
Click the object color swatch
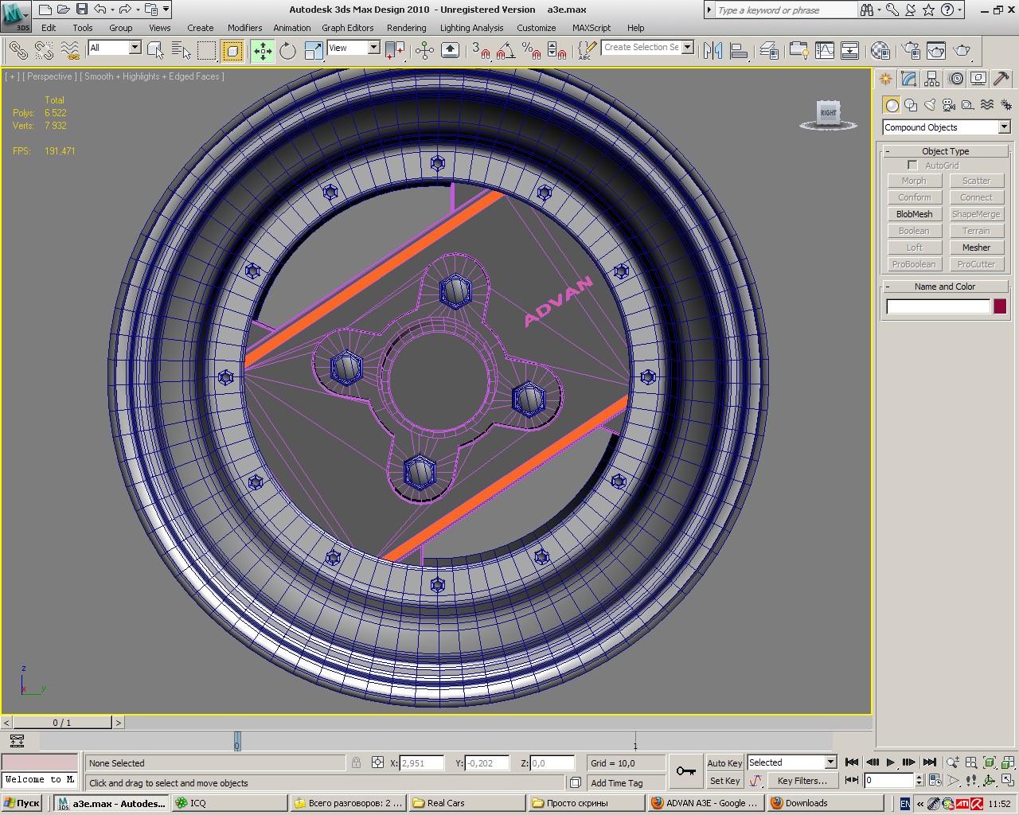[1000, 306]
